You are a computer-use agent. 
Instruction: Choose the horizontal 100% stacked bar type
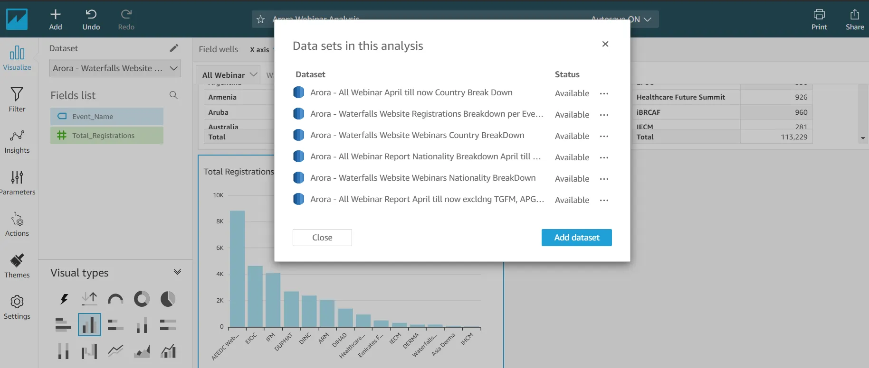[x=168, y=325]
